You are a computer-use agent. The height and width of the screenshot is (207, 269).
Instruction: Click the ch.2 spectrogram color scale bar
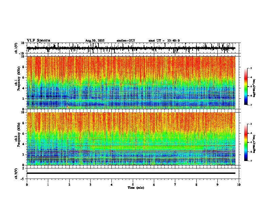[246, 142]
